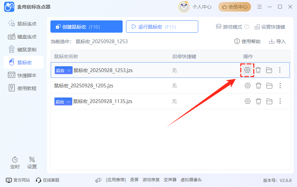Open the hamburger main menu
Image resolution: width=297 pixels, height=187 pixels.
pos(260,7)
